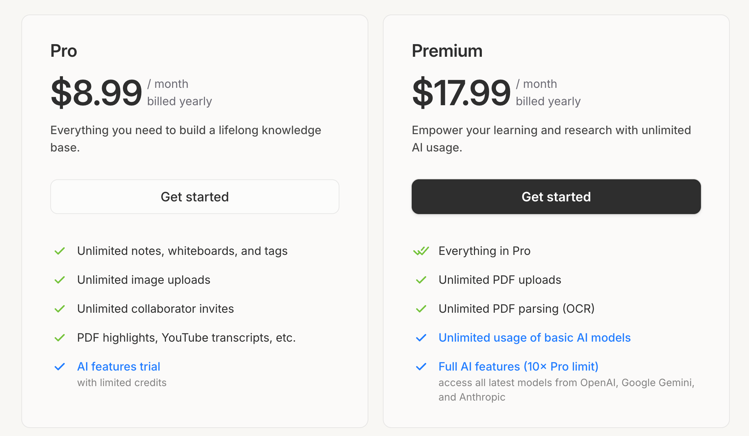Open Full AI features (10× Pro limit) link
Viewport: 749px width, 436px height.
pyautogui.click(x=518, y=367)
